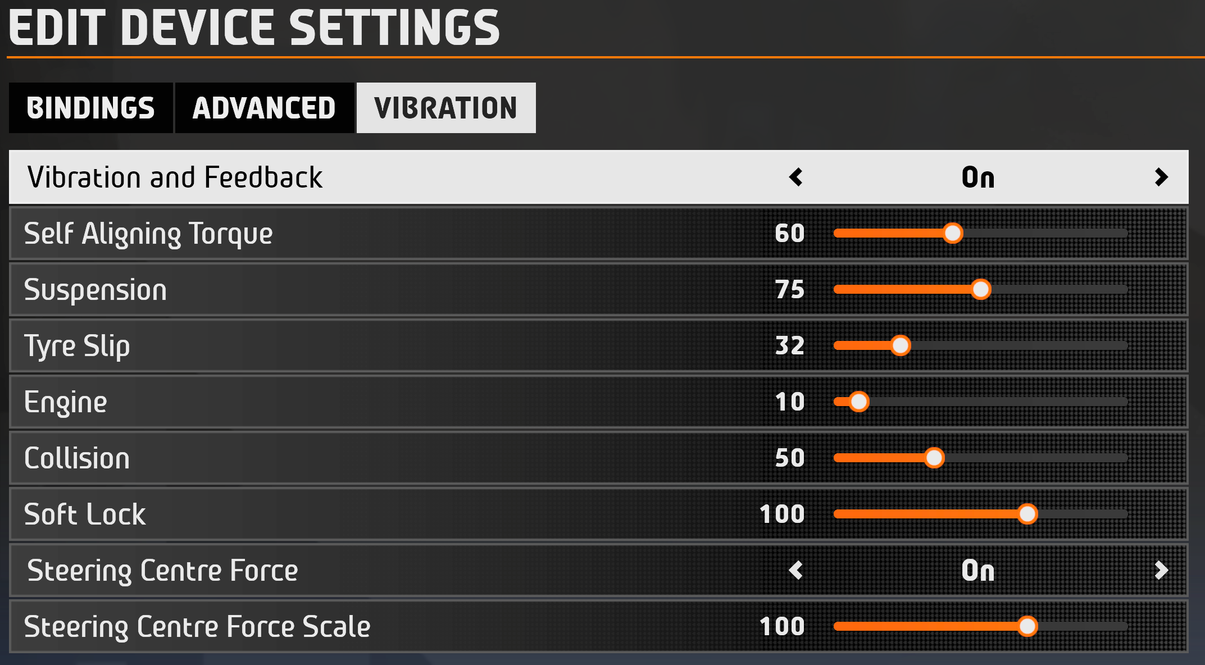Click left arrow for Steering Centre Force
1205x665 pixels.
point(795,571)
